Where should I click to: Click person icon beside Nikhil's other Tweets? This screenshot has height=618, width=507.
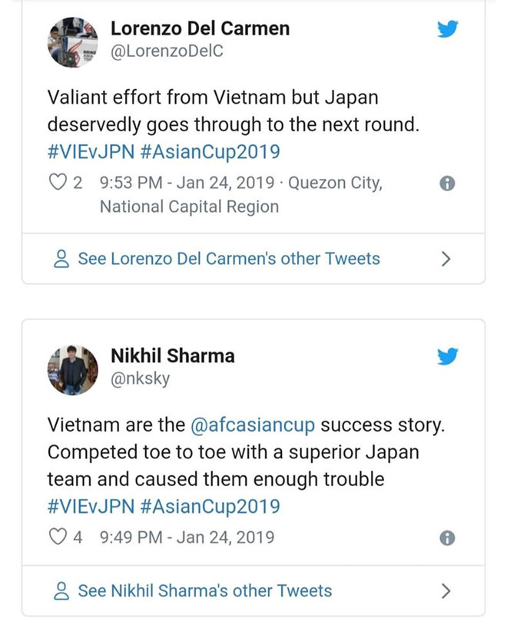click(62, 591)
